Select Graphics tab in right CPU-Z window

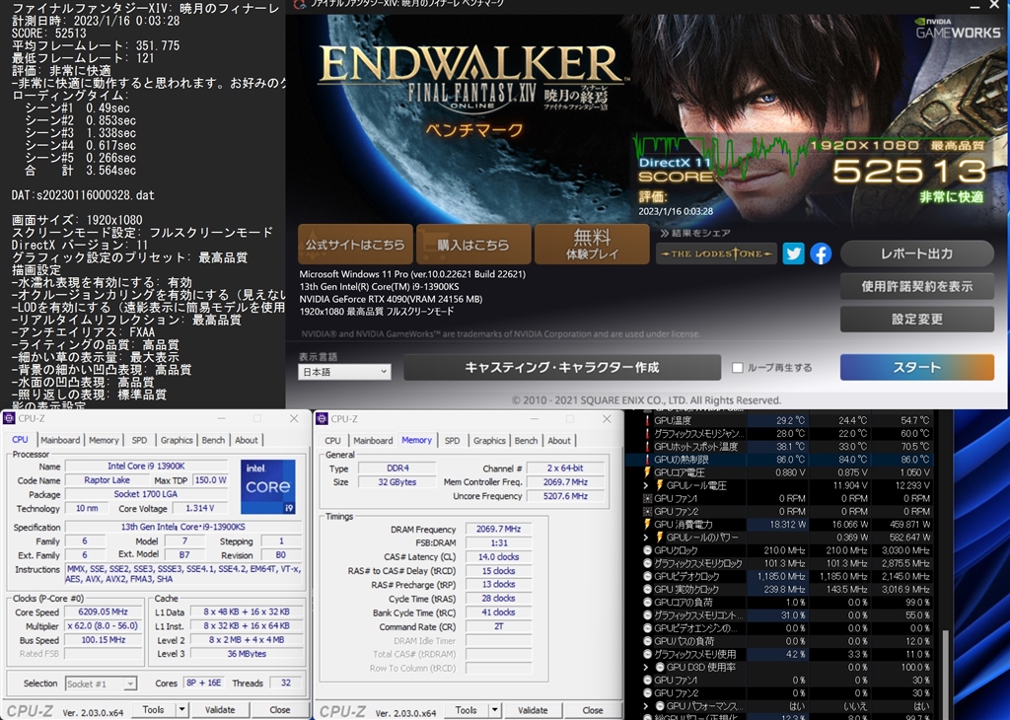pyautogui.click(x=489, y=441)
